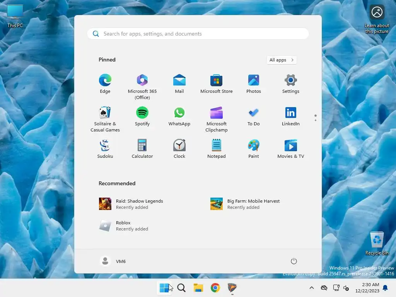Open File Explorer from the taskbar
396x297 pixels.
click(x=198, y=288)
